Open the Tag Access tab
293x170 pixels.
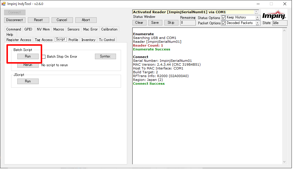(44, 40)
